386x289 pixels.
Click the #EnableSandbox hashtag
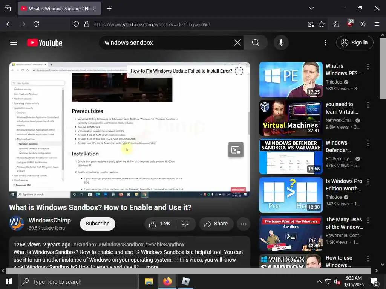click(165, 245)
